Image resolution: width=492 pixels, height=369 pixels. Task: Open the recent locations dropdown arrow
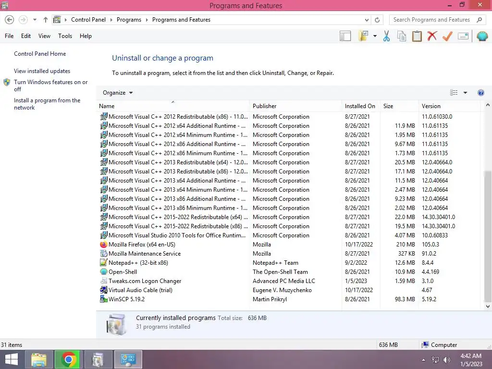[x=35, y=20]
